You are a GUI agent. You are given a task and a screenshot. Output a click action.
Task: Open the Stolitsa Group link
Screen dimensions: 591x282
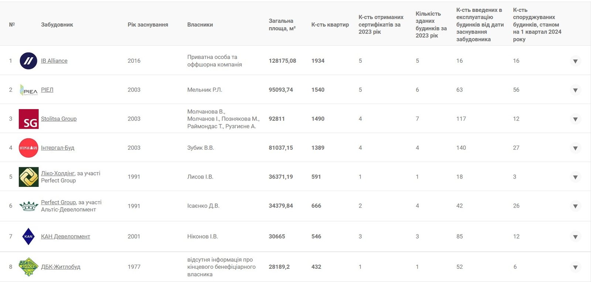coord(59,119)
